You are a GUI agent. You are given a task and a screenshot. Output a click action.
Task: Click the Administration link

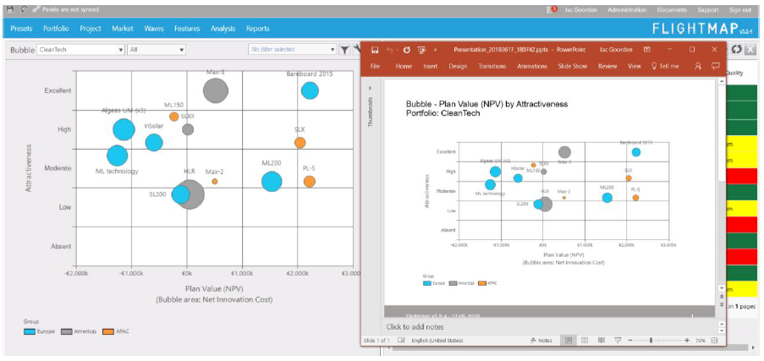[627, 10]
